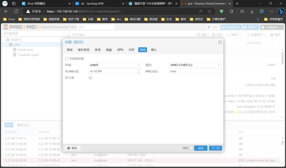Select the local (pve) storage icon
This screenshot has width=286, height=168.
click(15, 50)
